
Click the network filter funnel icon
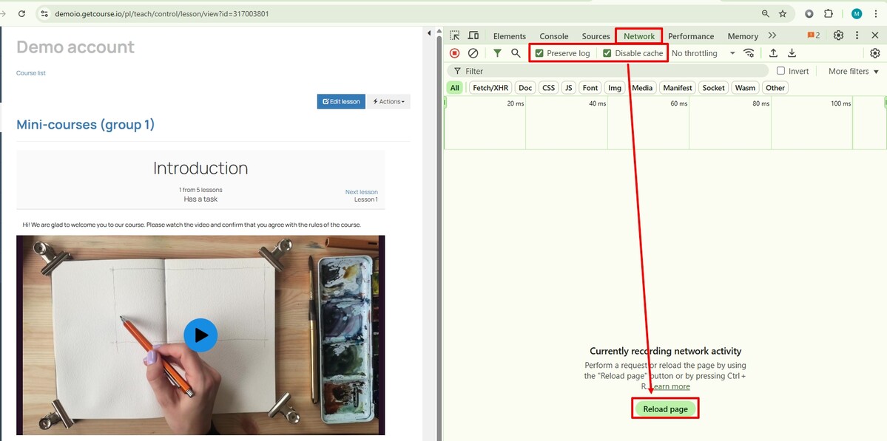pos(497,53)
